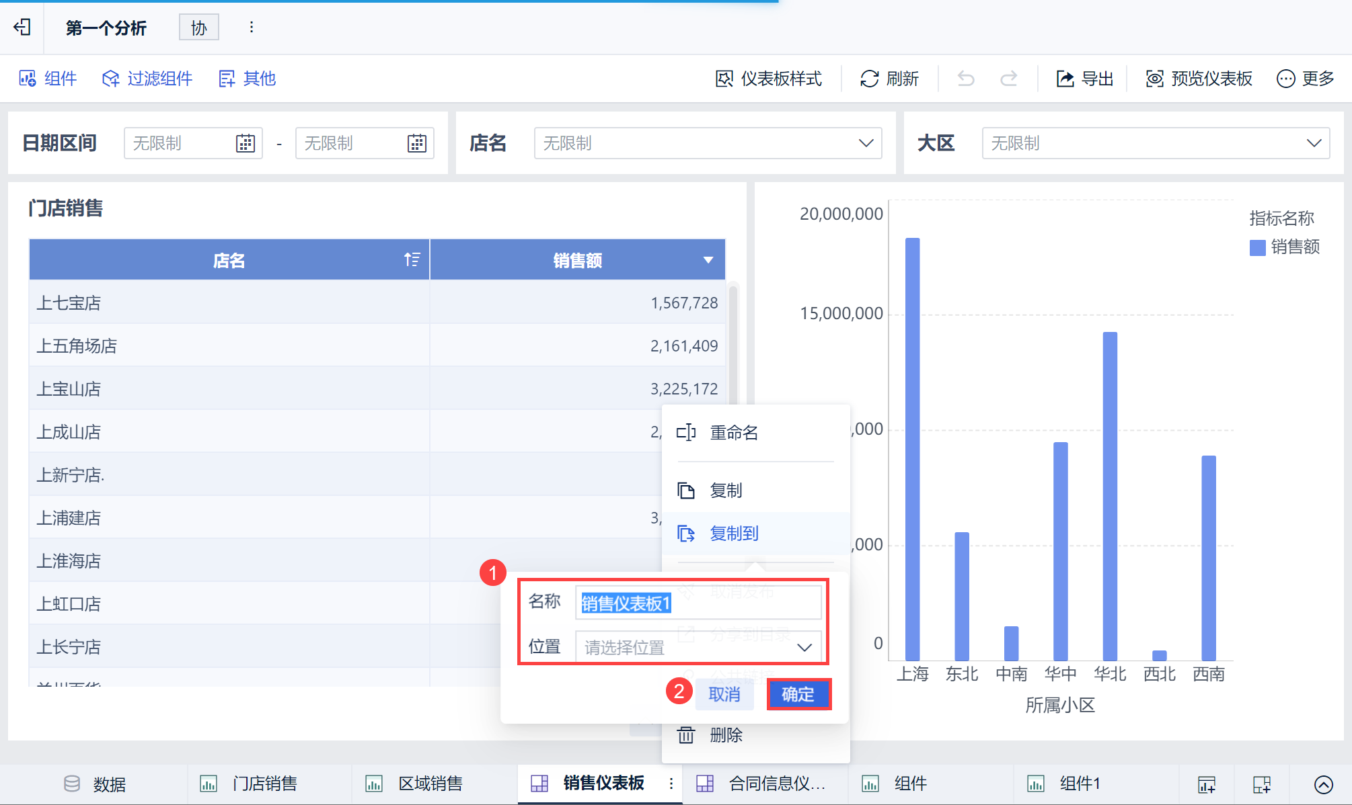1352x805 pixels.
Task: Click the export (导出) icon
Action: [1065, 79]
